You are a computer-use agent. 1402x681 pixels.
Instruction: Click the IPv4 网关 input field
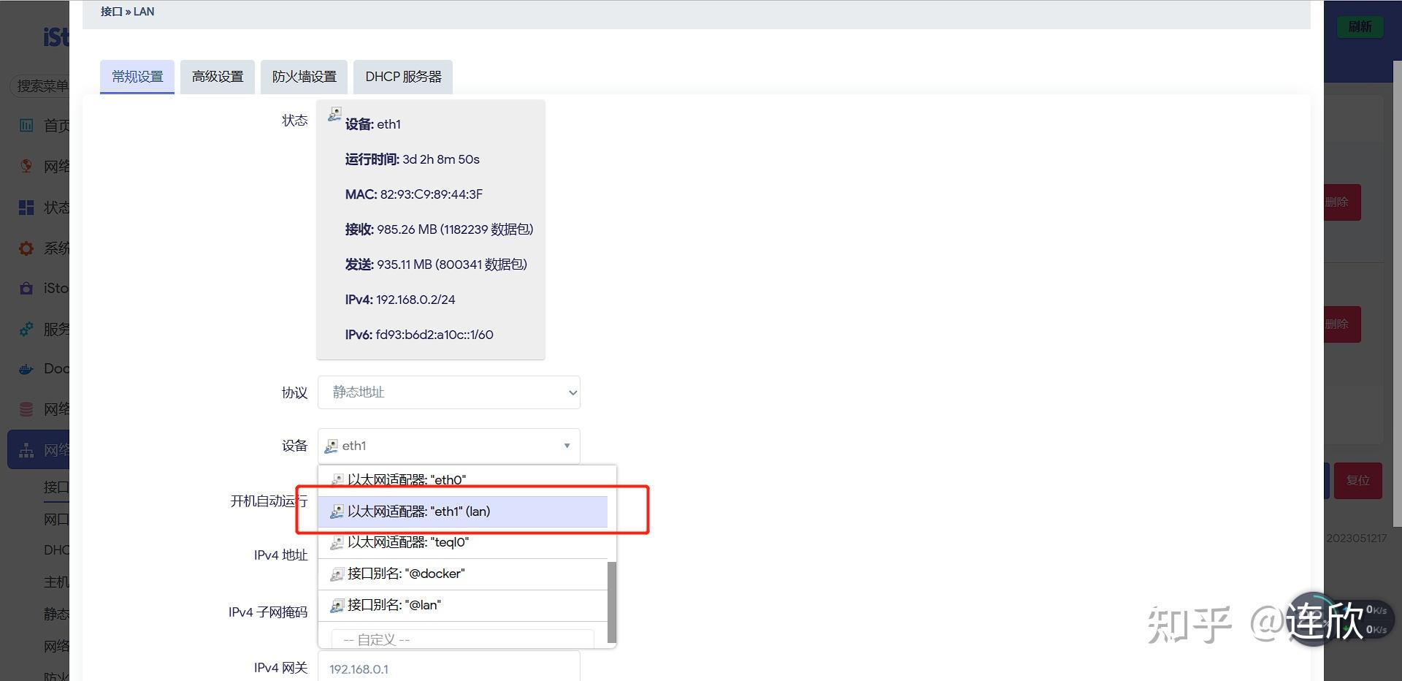tap(449, 668)
